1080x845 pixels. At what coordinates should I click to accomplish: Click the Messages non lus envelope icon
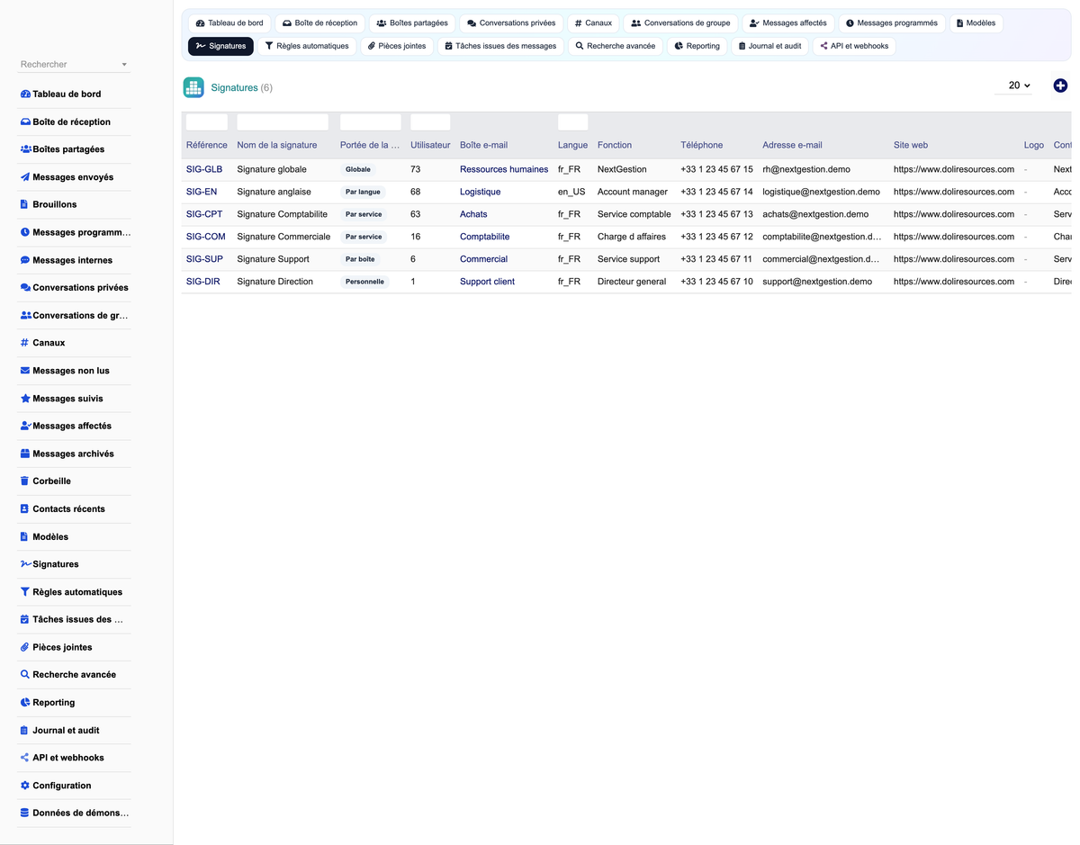coord(25,371)
